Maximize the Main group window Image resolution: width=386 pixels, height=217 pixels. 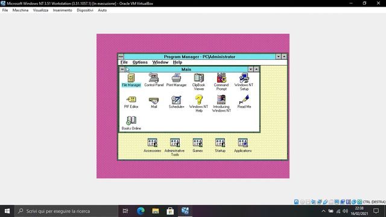[256, 69]
